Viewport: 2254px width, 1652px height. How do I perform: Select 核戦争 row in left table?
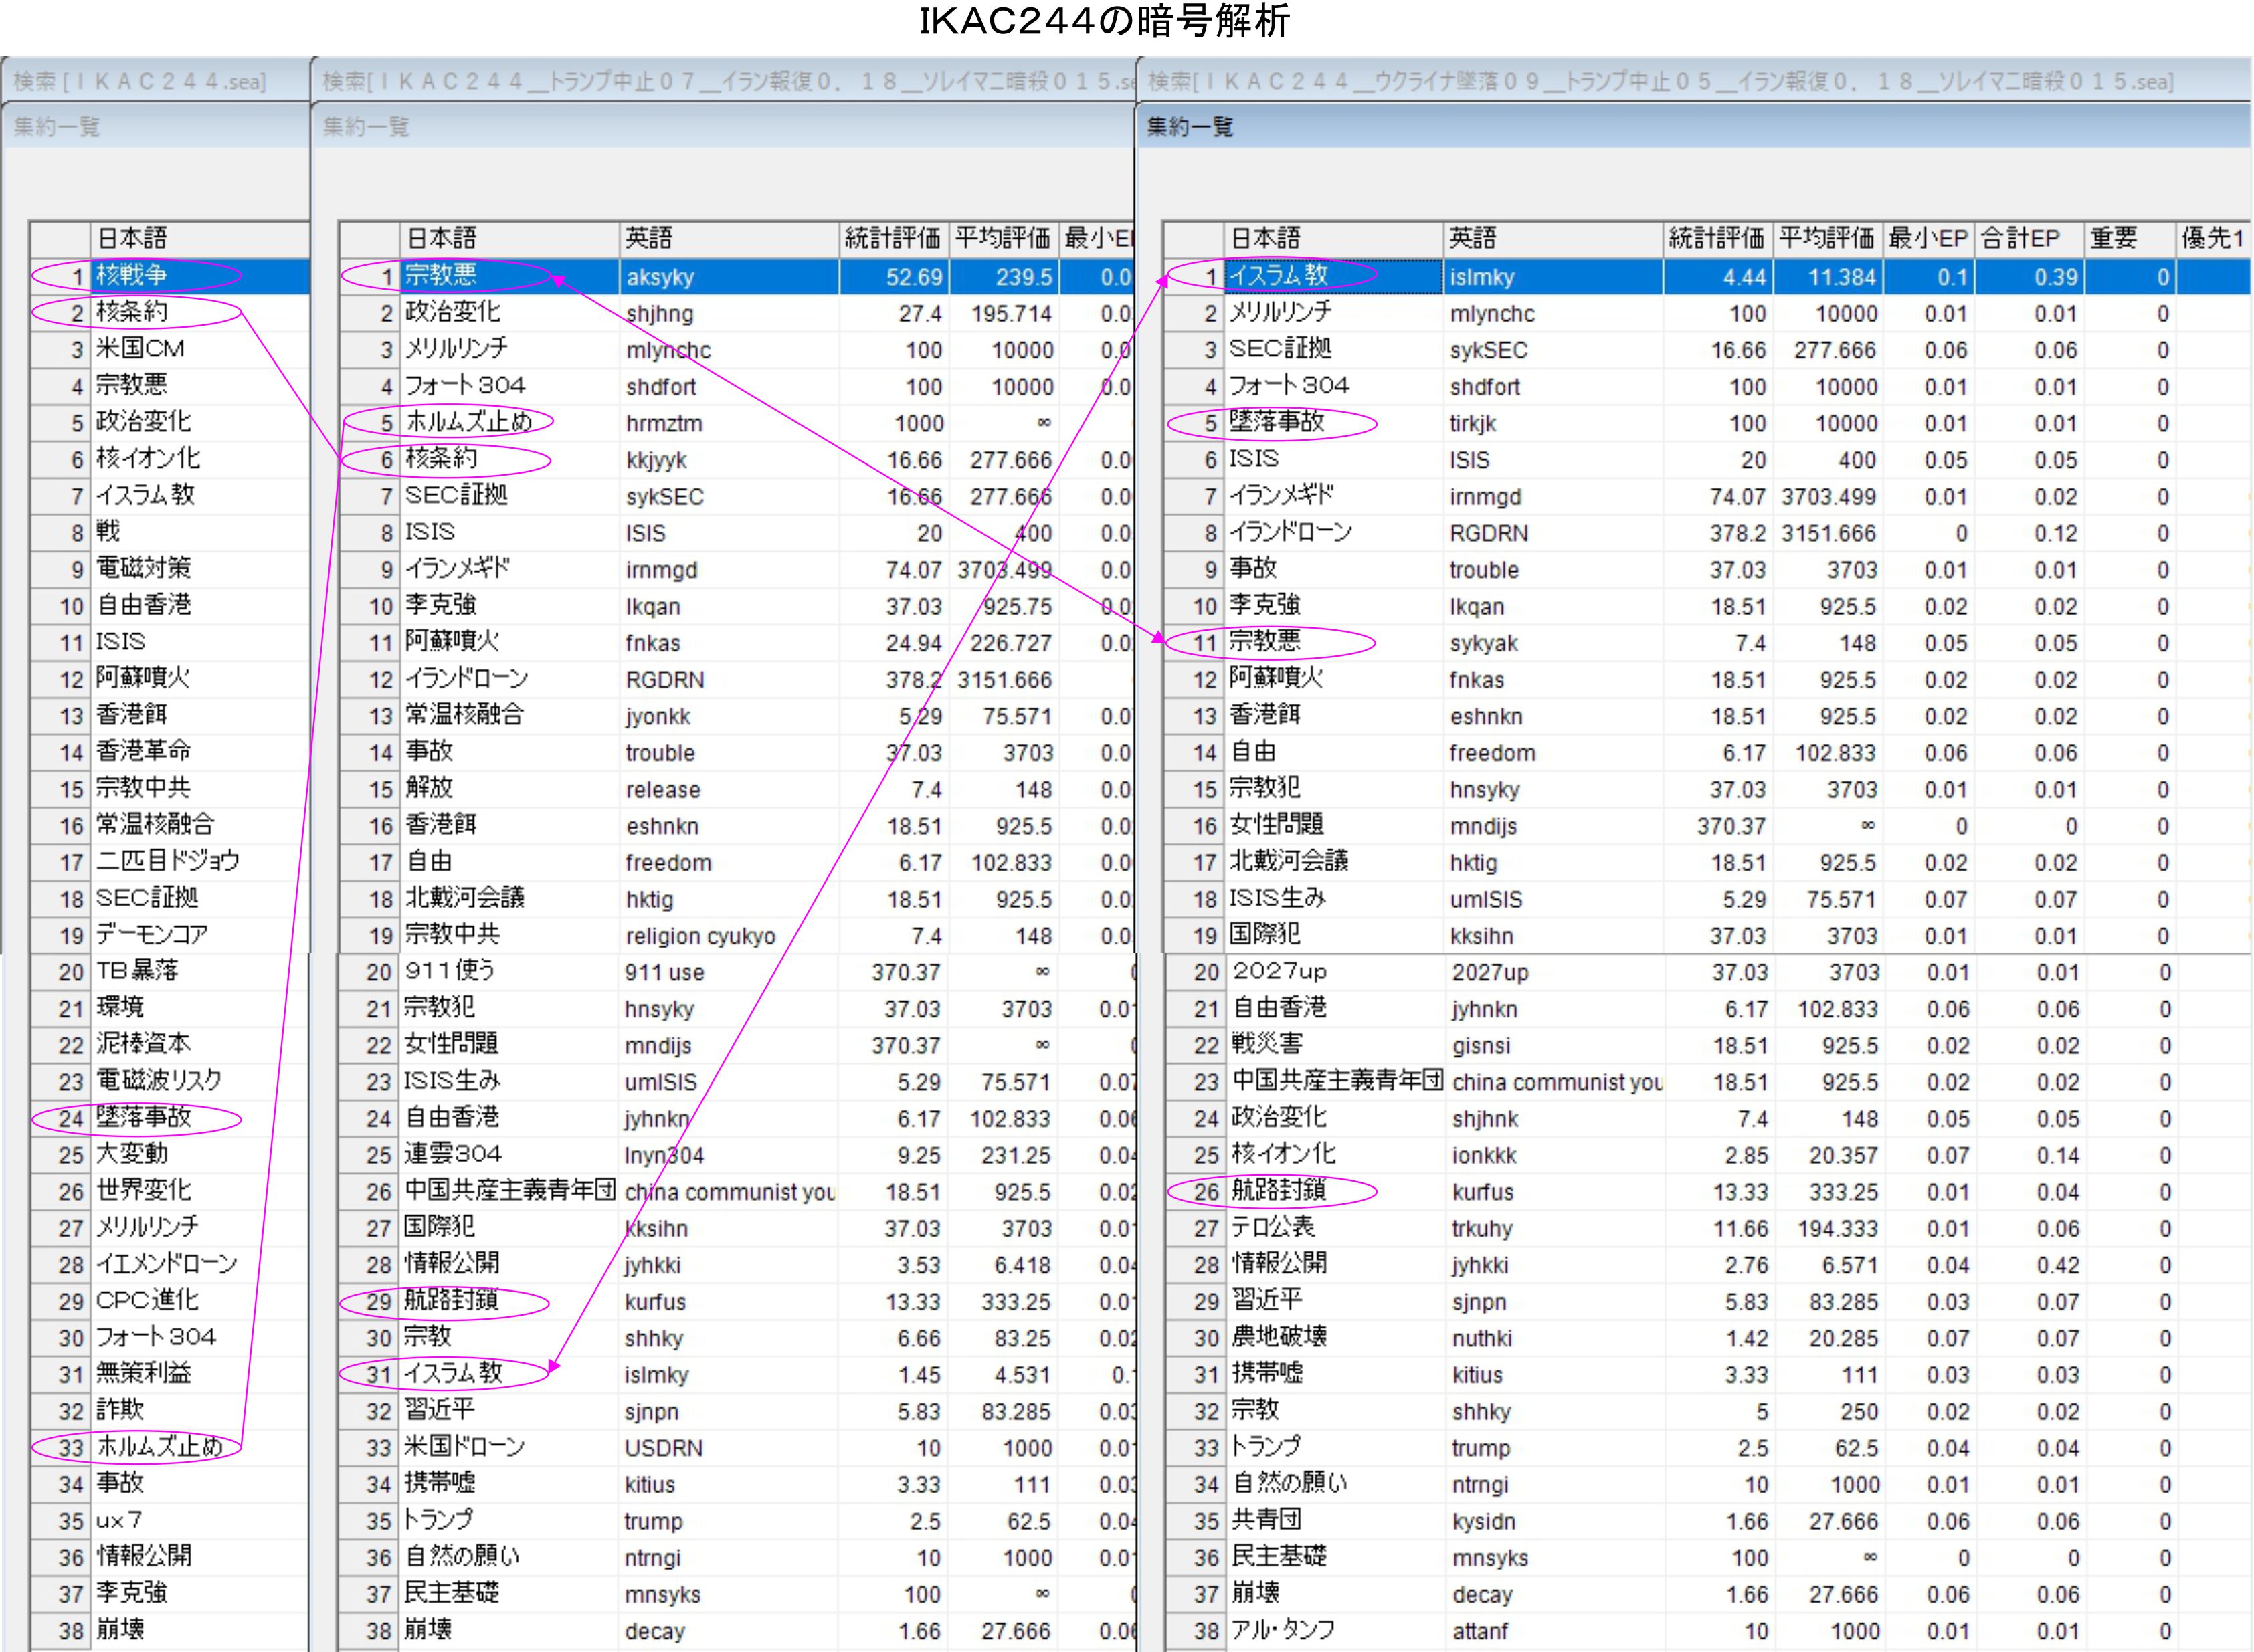tap(131, 276)
